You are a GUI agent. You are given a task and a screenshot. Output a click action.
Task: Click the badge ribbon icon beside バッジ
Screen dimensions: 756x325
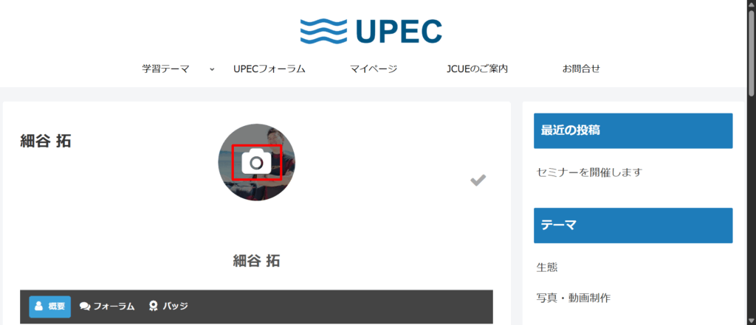pos(154,307)
